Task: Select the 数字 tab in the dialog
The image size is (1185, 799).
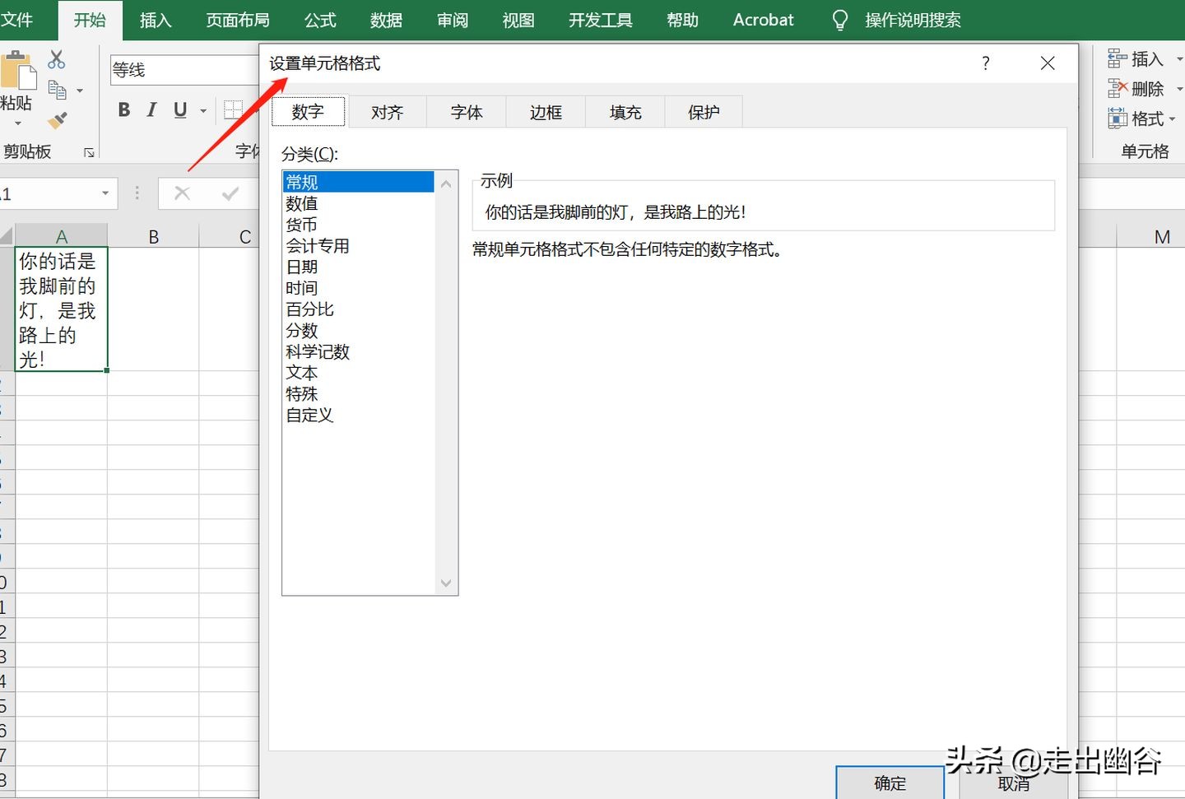Action: pyautogui.click(x=308, y=112)
